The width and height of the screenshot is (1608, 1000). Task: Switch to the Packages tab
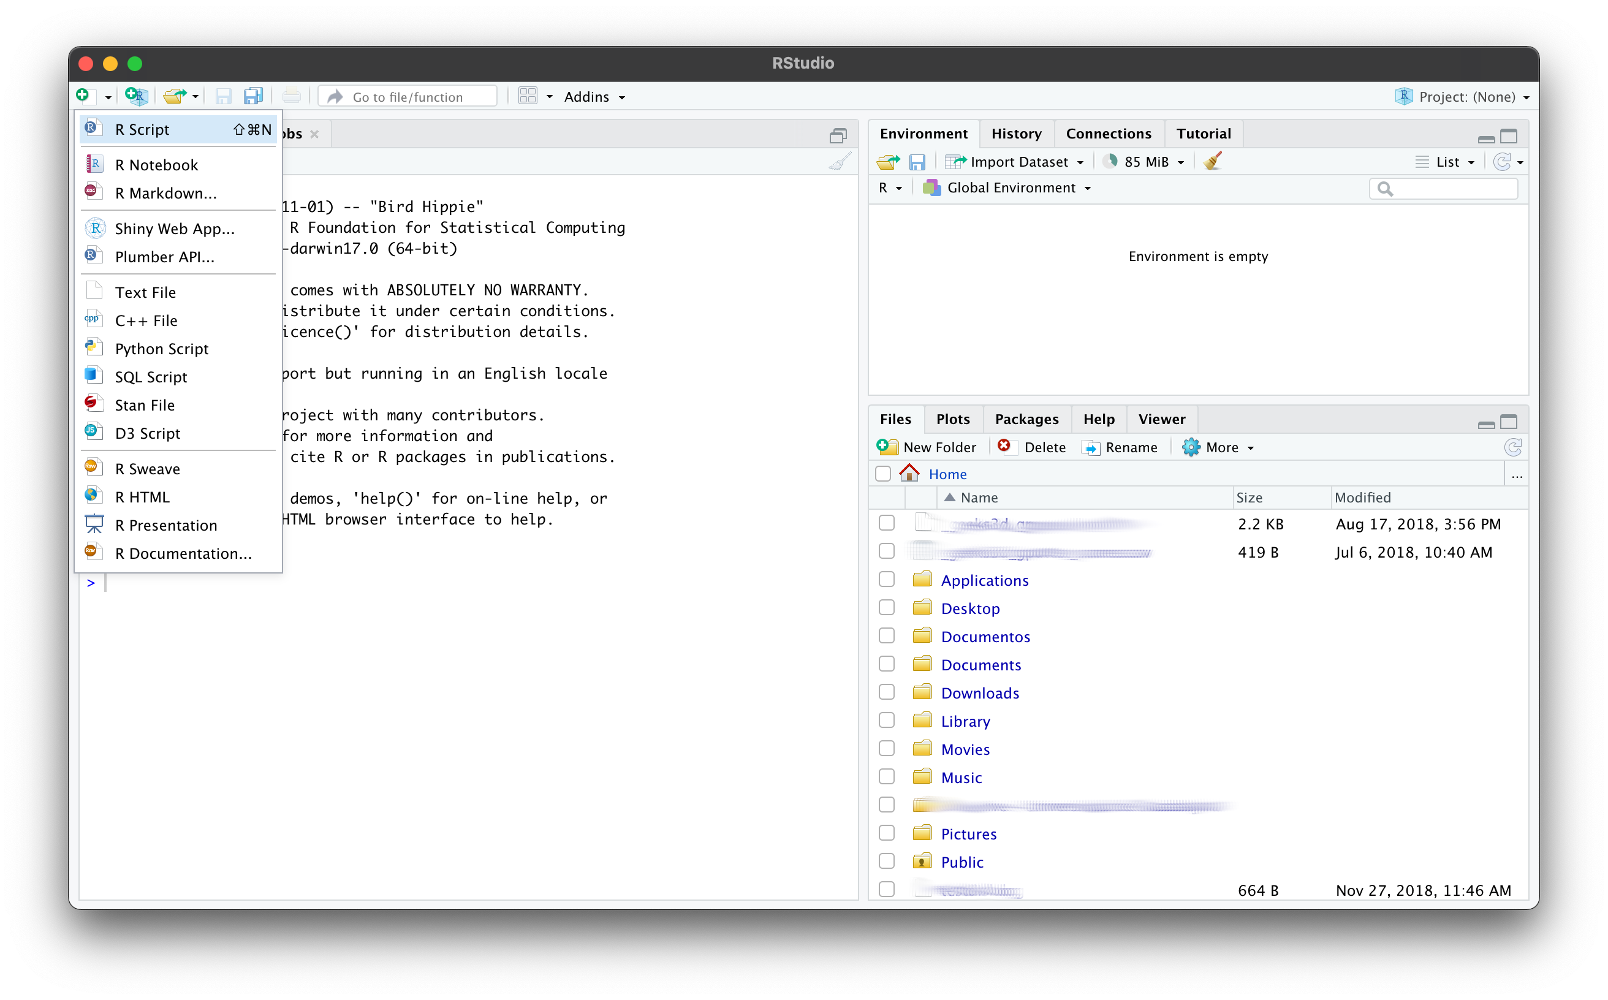pos(1026,419)
